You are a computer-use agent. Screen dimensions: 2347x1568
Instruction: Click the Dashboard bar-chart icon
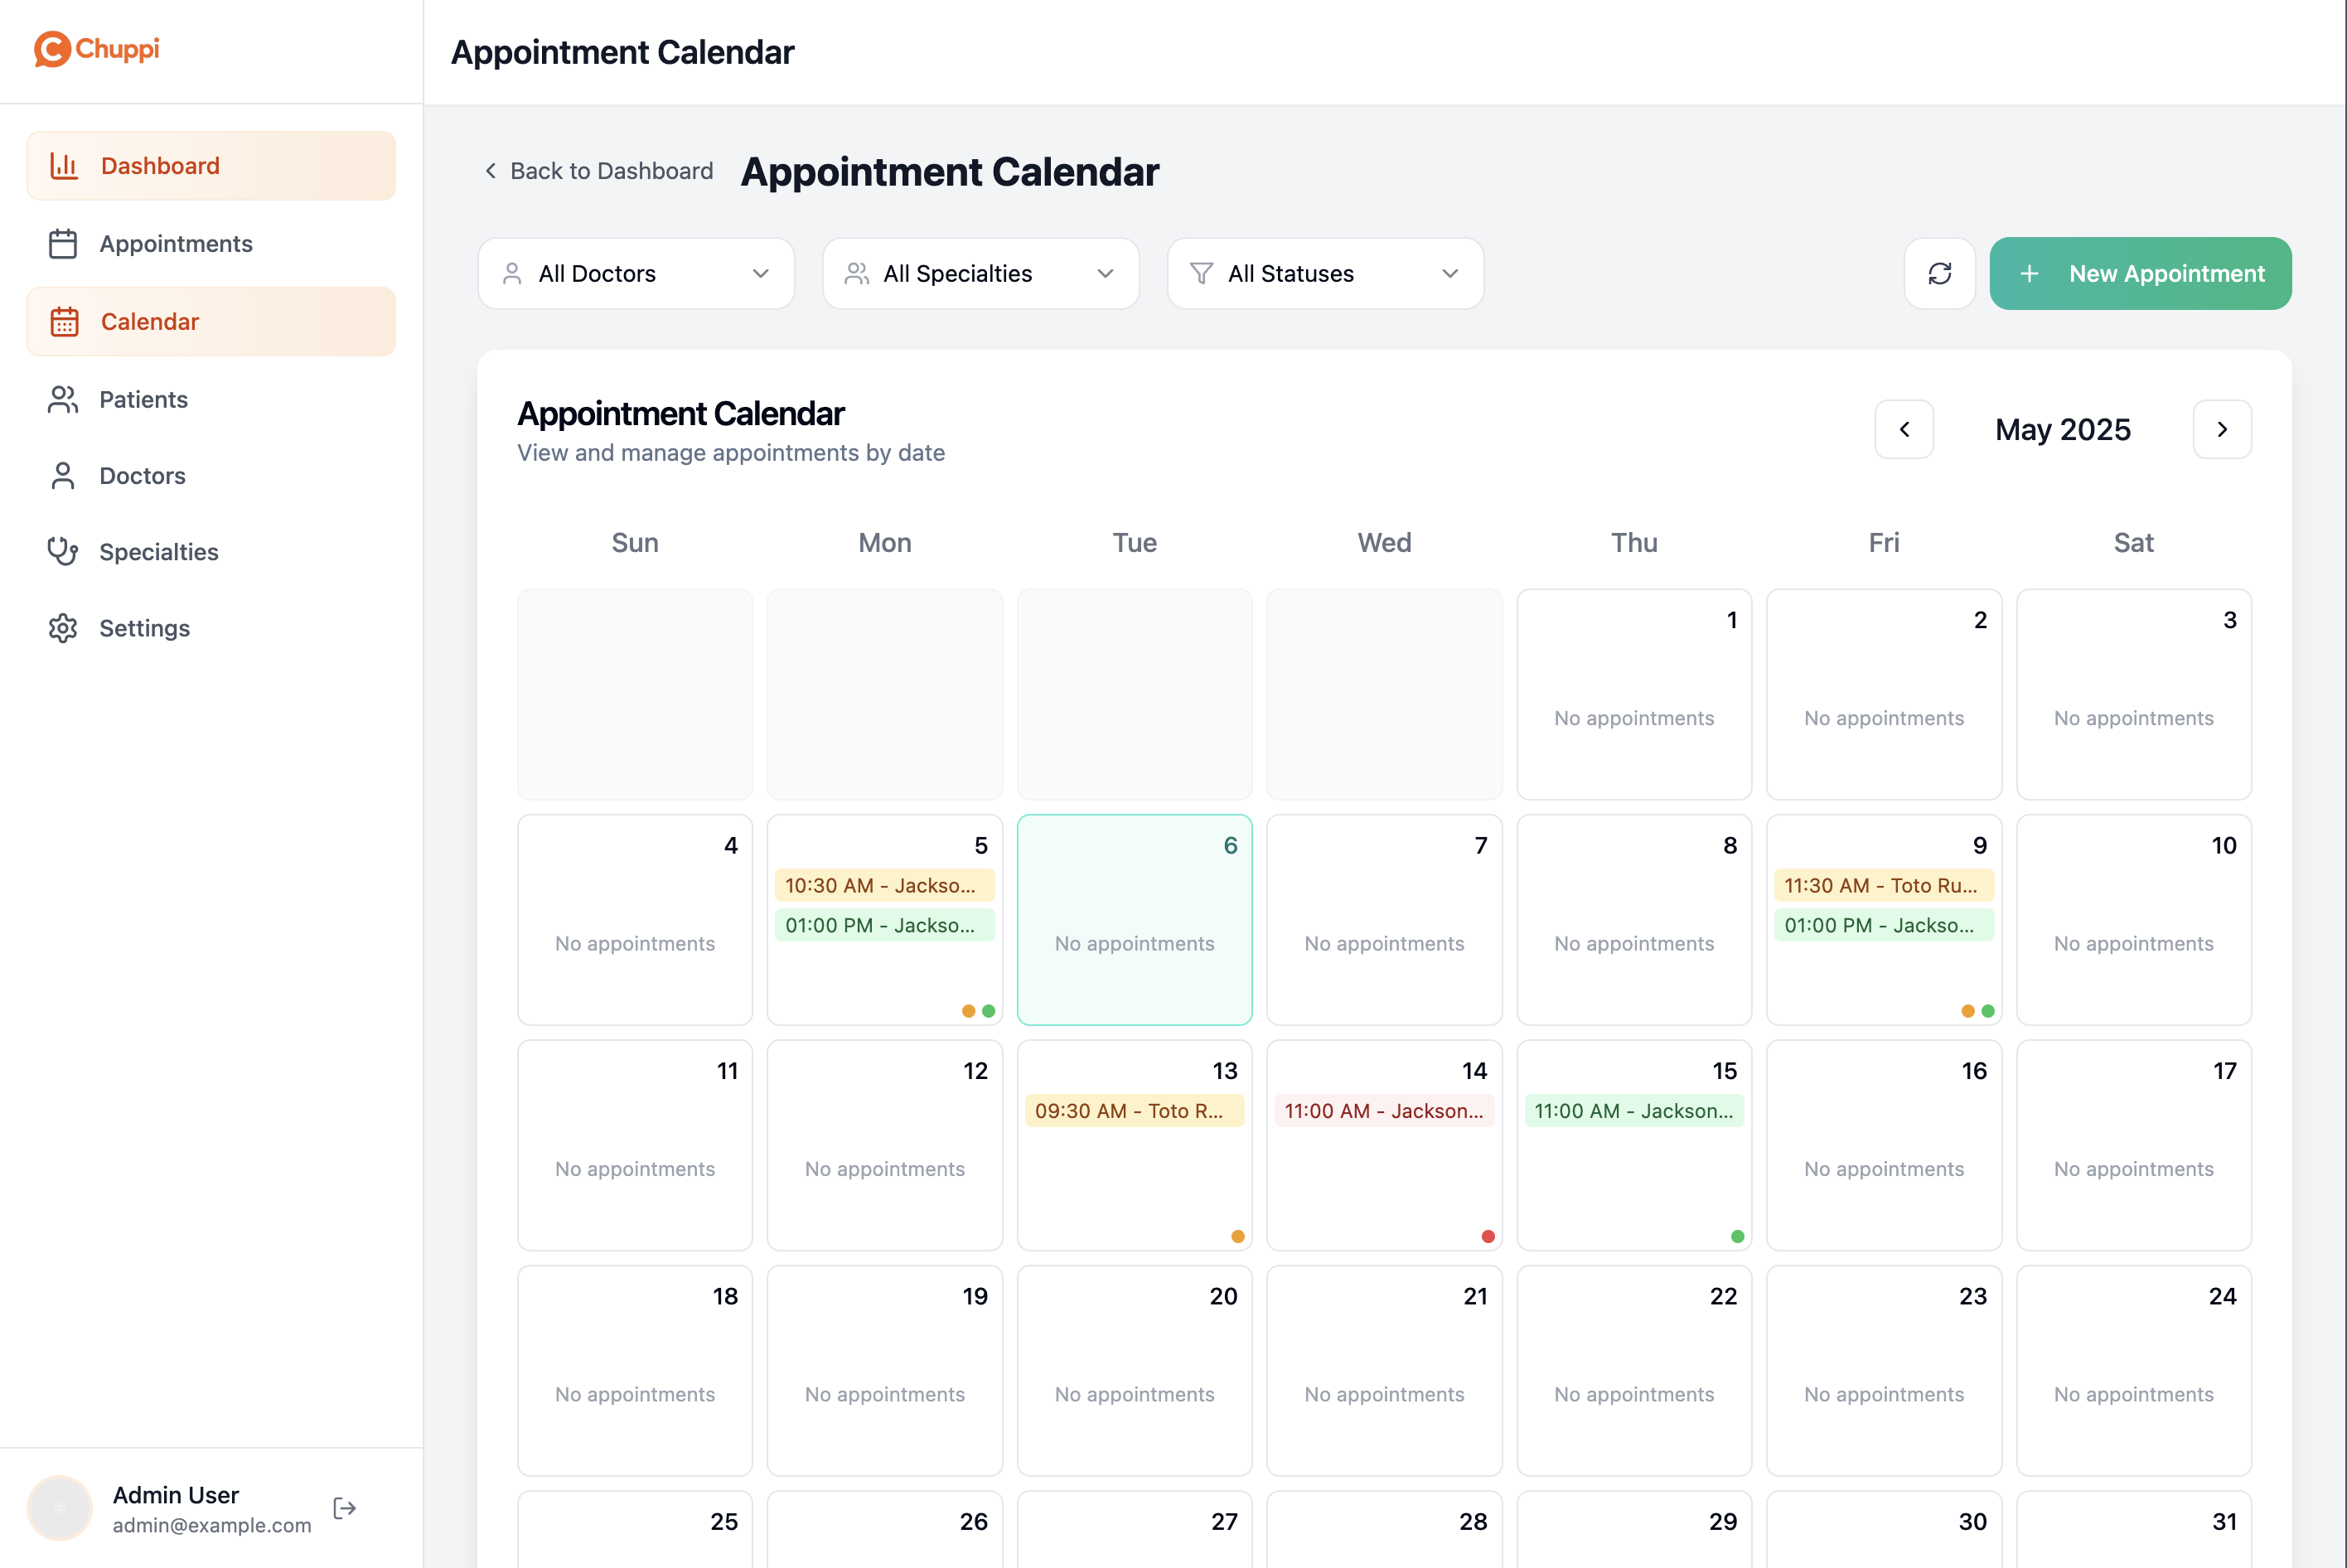[x=64, y=166]
